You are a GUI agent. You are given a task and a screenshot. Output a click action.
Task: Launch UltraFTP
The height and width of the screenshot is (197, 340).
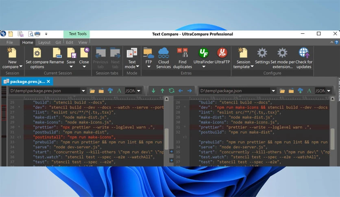pyautogui.click(x=222, y=56)
